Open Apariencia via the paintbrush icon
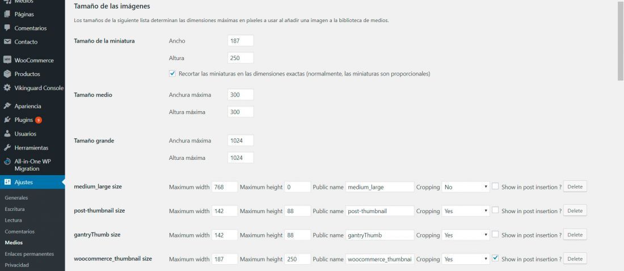Screen dimensions: 624x271 pos(7,106)
